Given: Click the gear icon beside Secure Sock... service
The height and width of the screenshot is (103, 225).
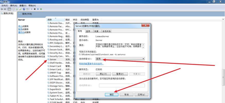Looking at the screenshot, I should point(48,49).
